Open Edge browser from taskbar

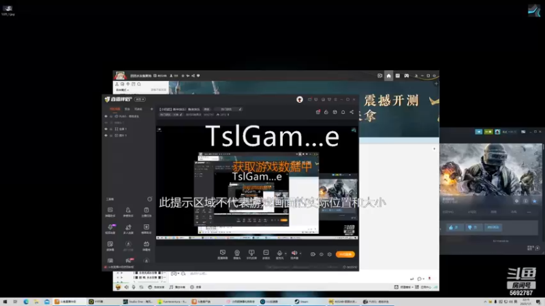[x=26, y=301]
